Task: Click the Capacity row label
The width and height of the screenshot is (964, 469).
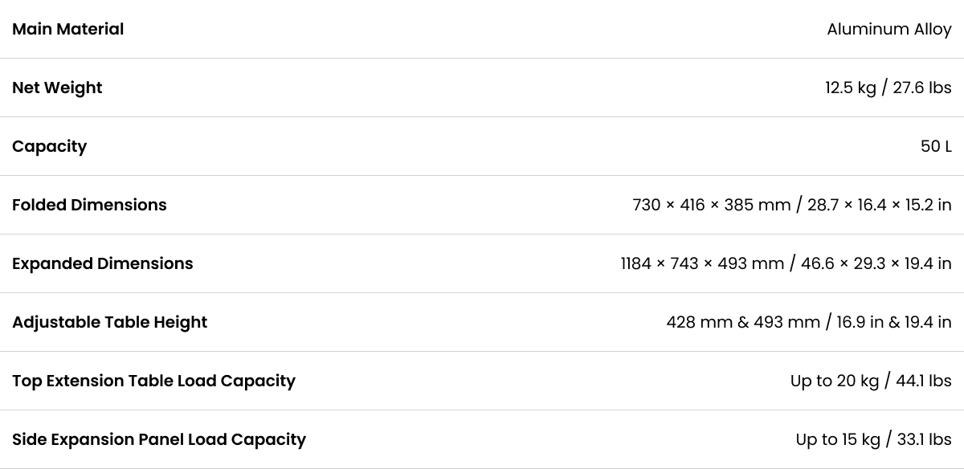Action: pos(50,146)
